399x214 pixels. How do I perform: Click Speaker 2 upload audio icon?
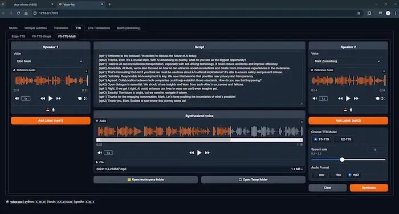coord(345,110)
